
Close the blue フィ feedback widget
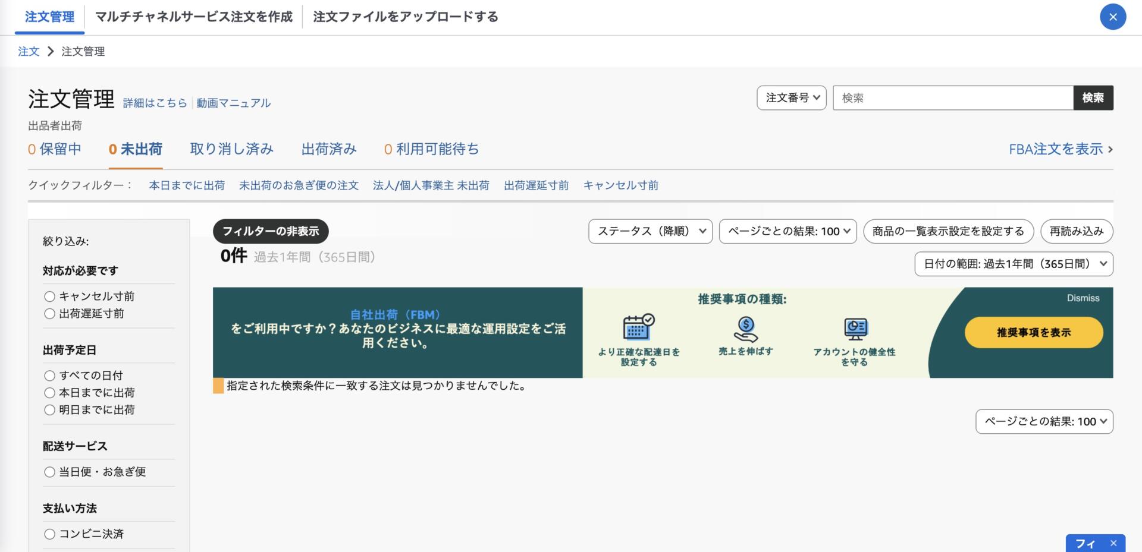(1113, 542)
